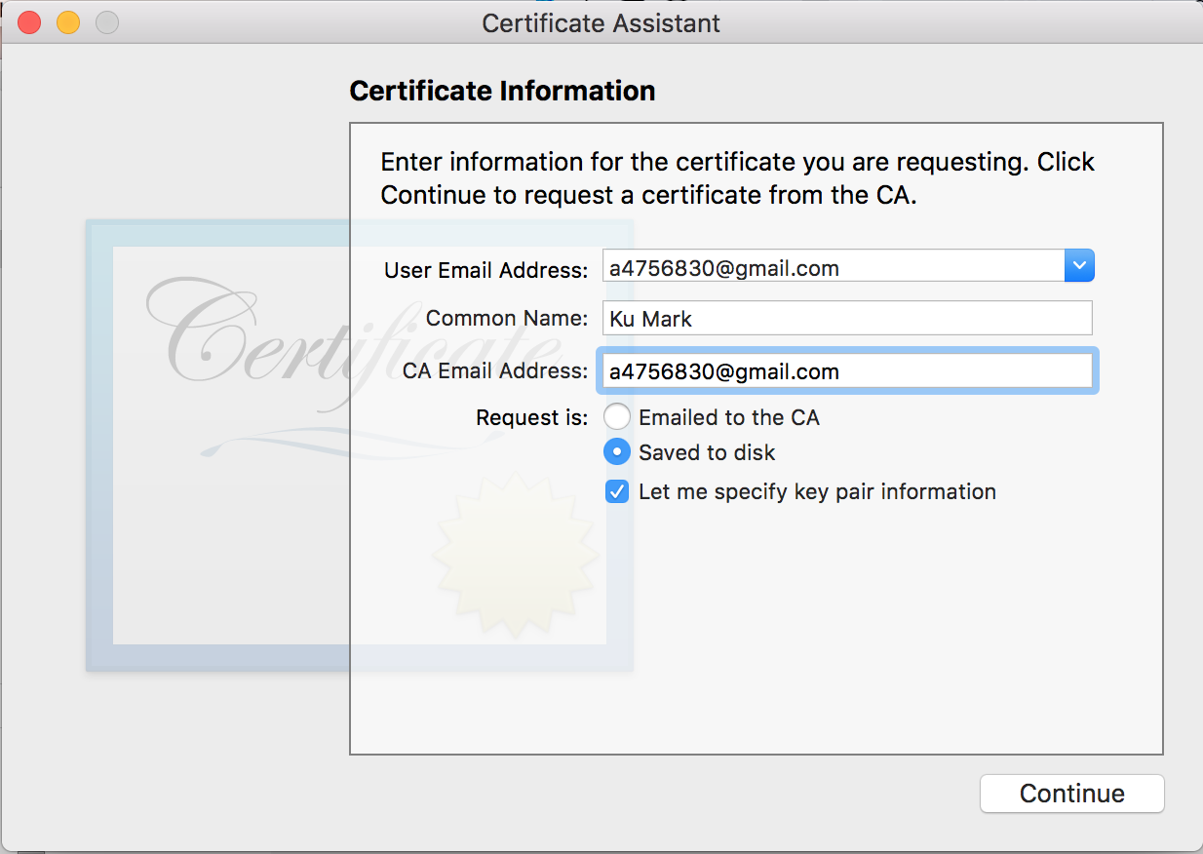Uncheck Let me specify key pair information
Viewport: 1203px width, 854px height.
point(617,491)
